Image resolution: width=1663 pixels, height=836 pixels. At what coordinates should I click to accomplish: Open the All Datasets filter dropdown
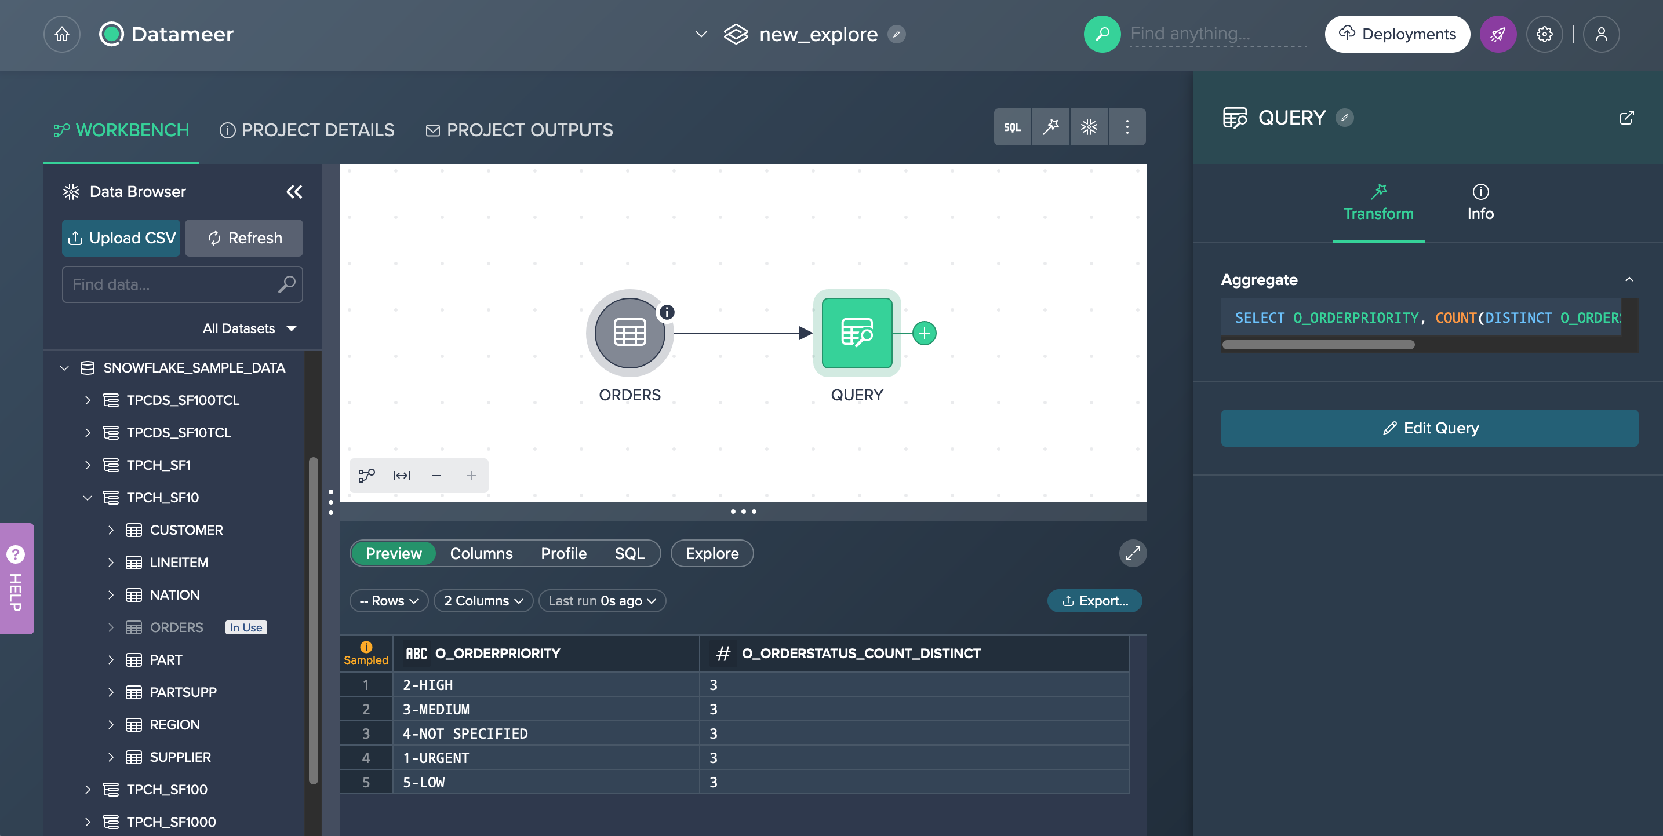[x=250, y=328]
